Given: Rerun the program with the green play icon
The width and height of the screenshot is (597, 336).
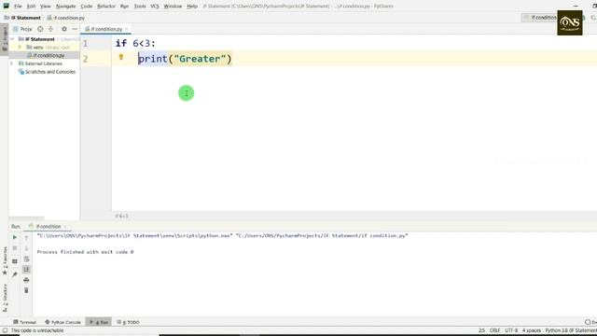Looking at the screenshot, I should pos(15,237).
